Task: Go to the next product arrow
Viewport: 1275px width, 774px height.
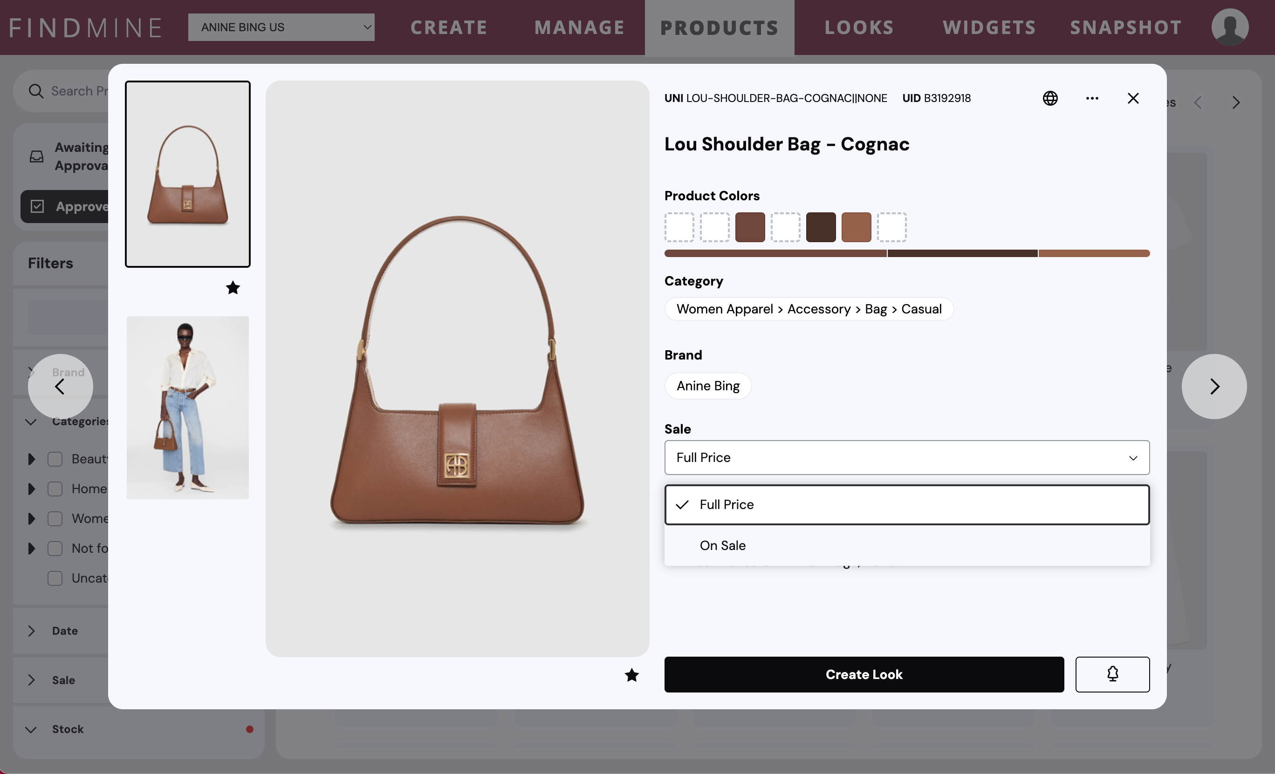Action: point(1214,386)
